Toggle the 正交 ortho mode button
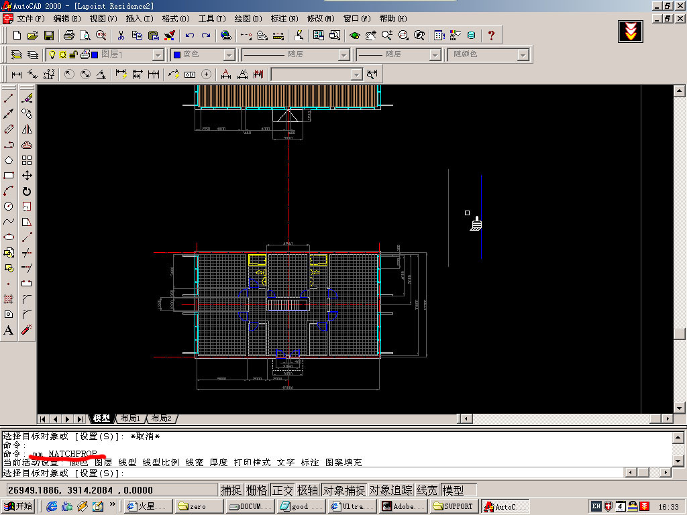 coord(282,490)
